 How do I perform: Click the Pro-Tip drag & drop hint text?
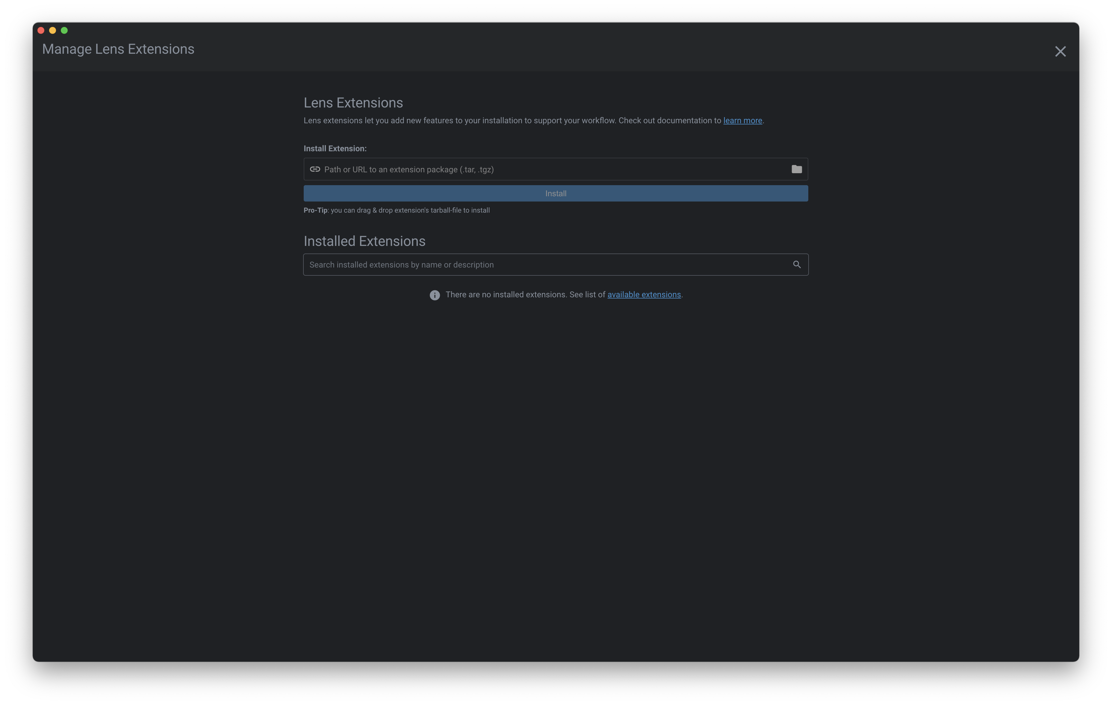pos(396,210)
